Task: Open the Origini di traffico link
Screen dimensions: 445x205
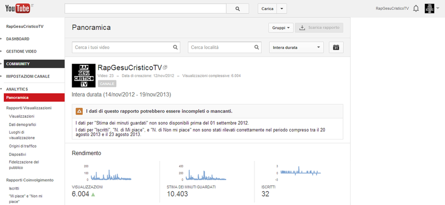Action: [23, 146]
